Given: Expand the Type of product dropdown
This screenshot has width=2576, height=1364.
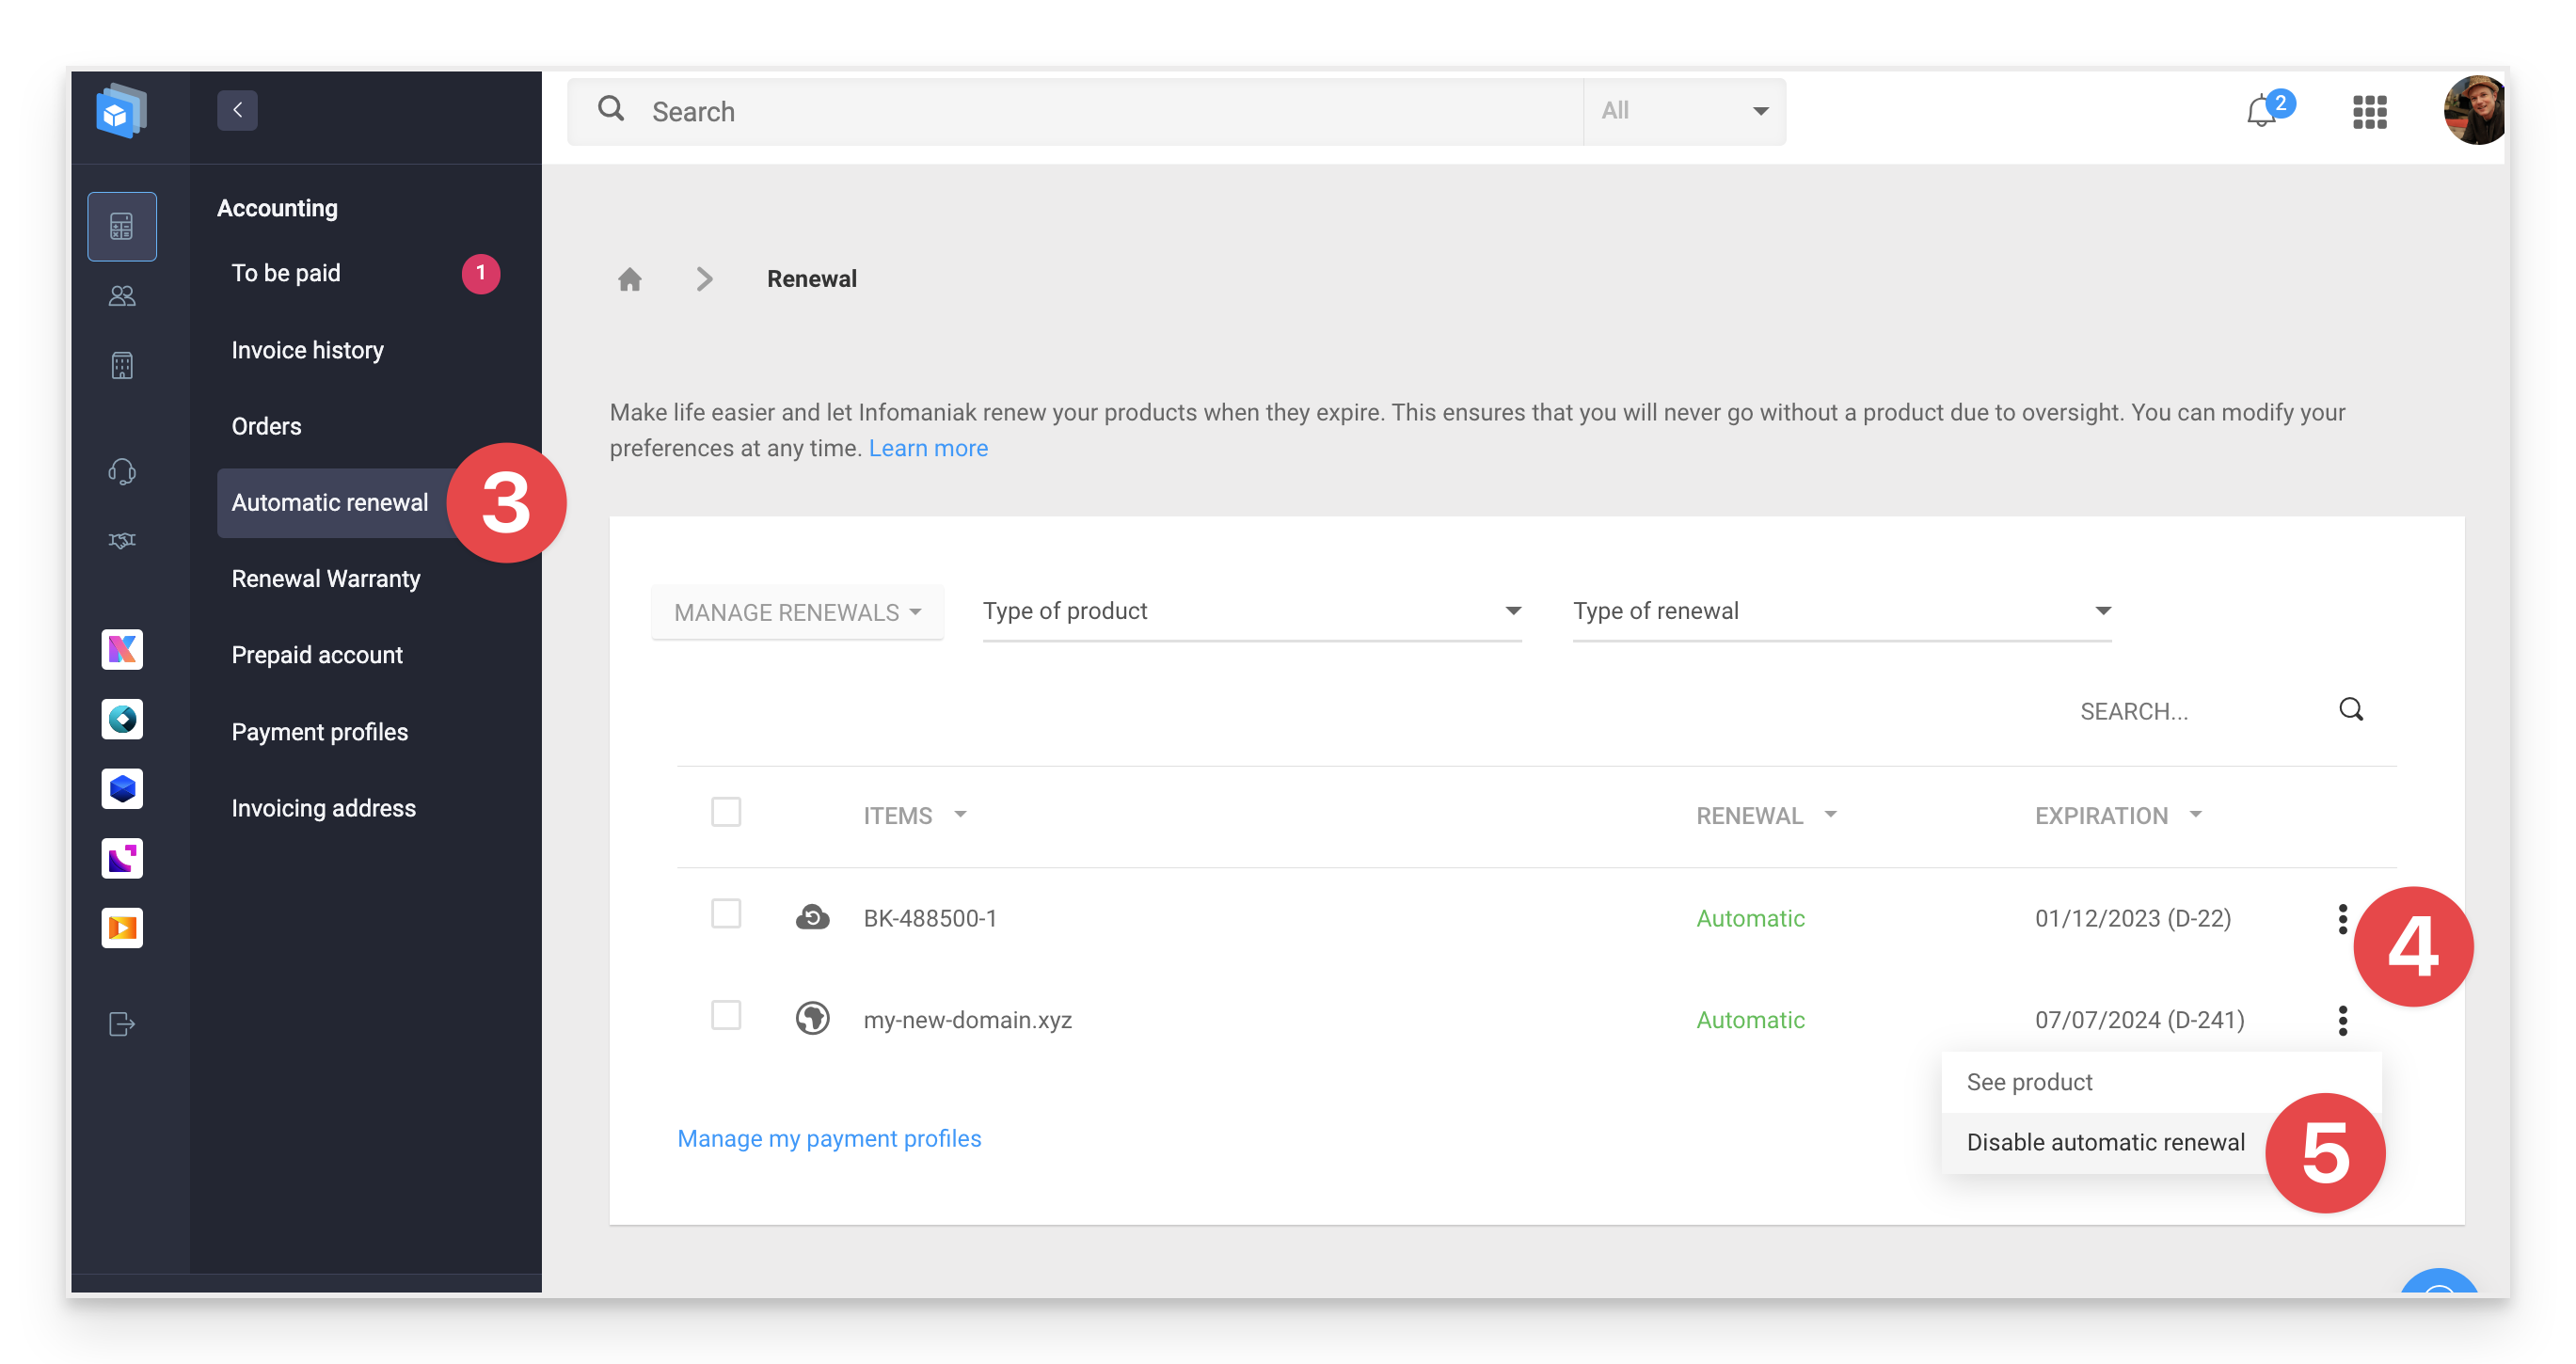Looking at the screenshot, I should tap(1252, 611).
